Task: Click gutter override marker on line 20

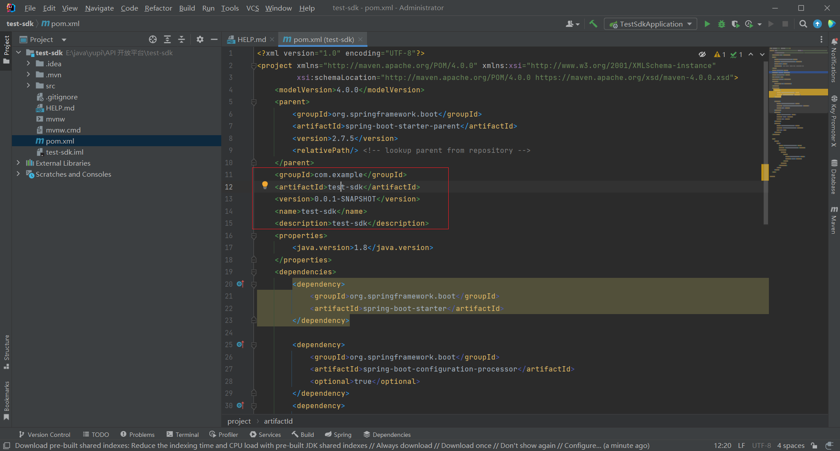Action: pos(240,284)
